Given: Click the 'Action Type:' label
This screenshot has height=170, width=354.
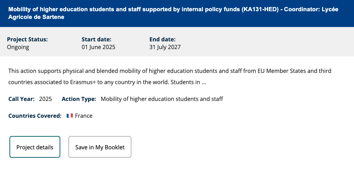Looking at the screenshot, I should [x=79, y=99].
